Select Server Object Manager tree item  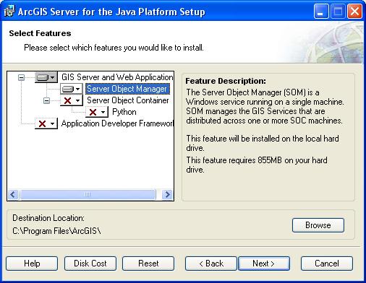click(127, 89)
